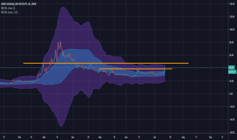This screenshot has height=140, width=237.
Task: Click the -20.00 price axis label
Action: pyautogui.click(x=232, y=107)
